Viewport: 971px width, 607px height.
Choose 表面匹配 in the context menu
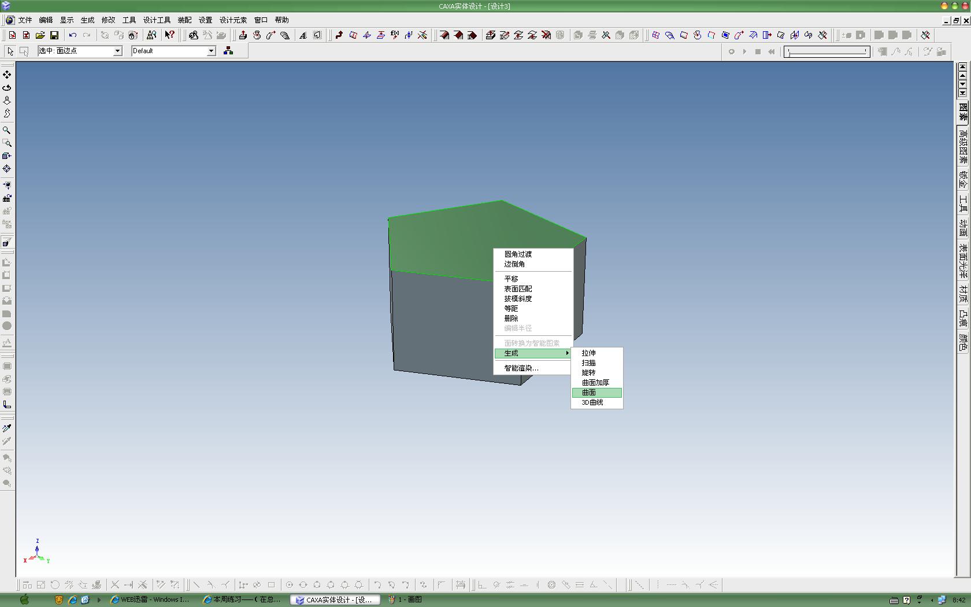click(x=533, y=289)
